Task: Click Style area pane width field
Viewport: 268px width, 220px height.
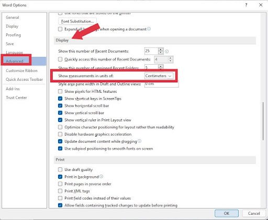Action: (162, 84)
